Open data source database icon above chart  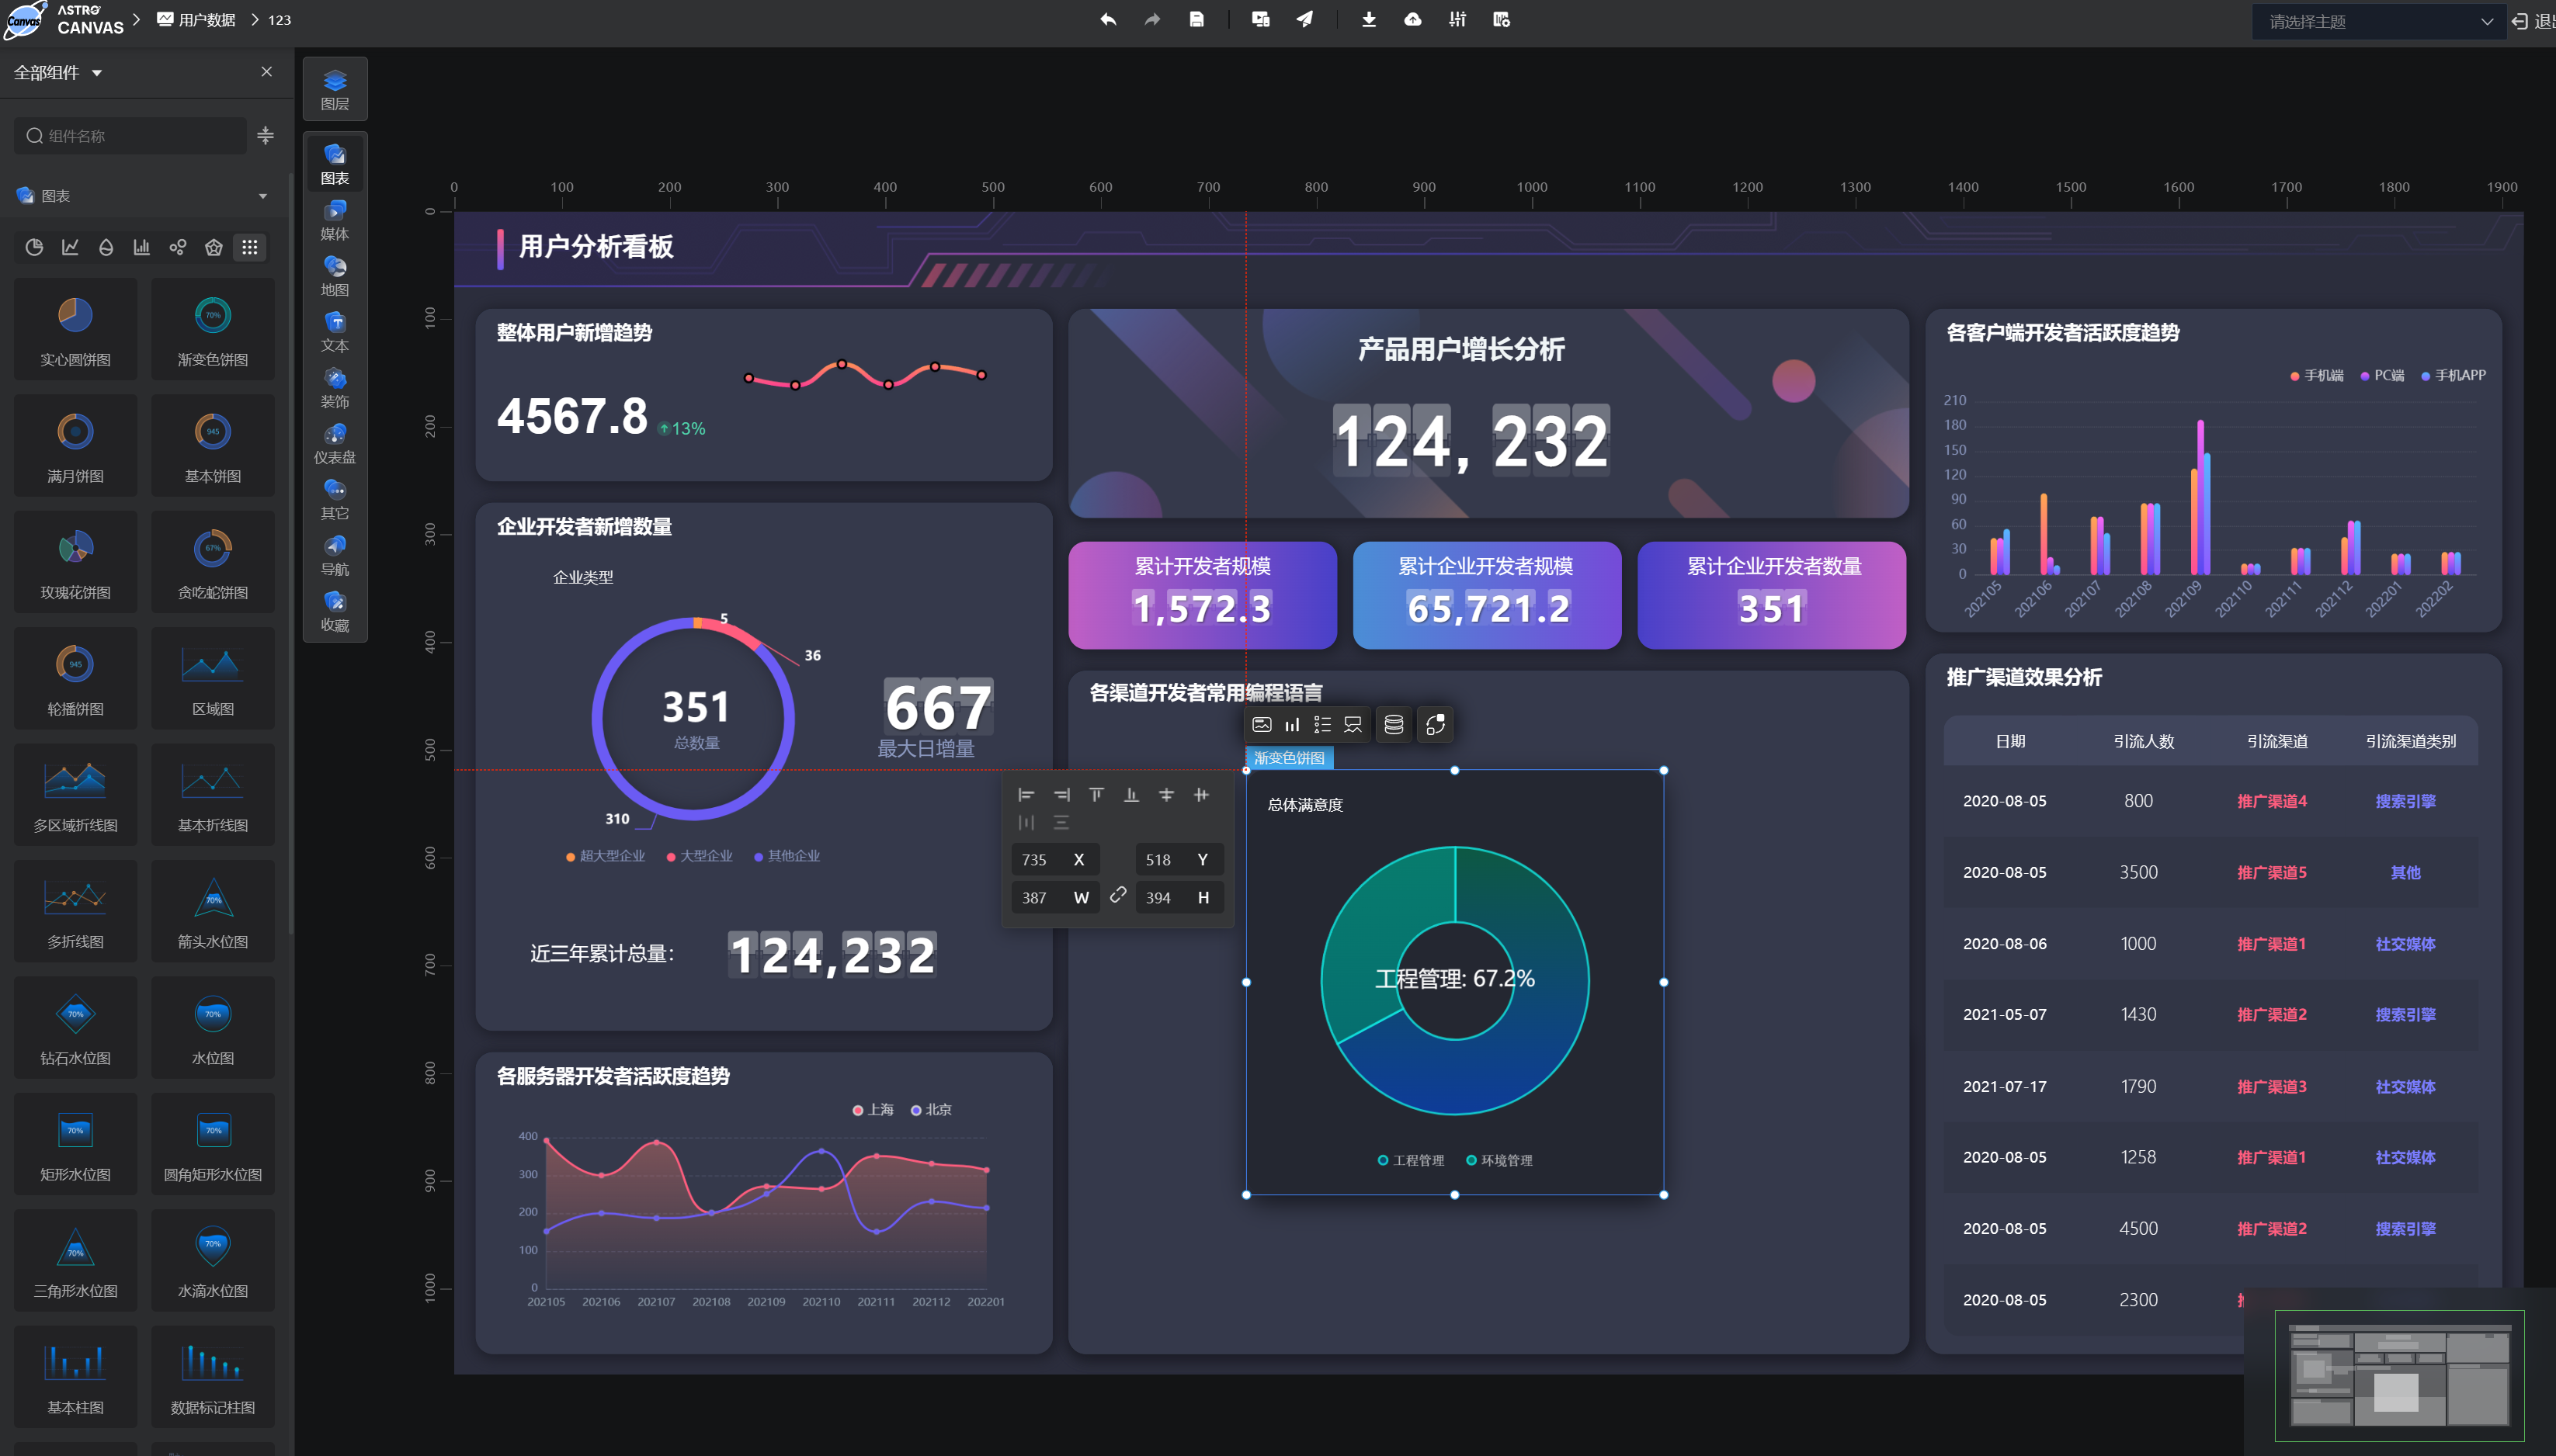click(x=1394, y=725)
